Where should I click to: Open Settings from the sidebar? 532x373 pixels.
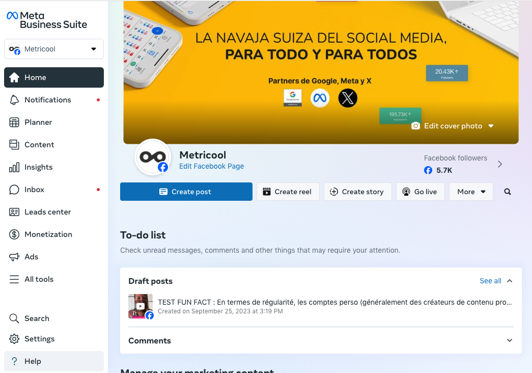click(54, 339)
